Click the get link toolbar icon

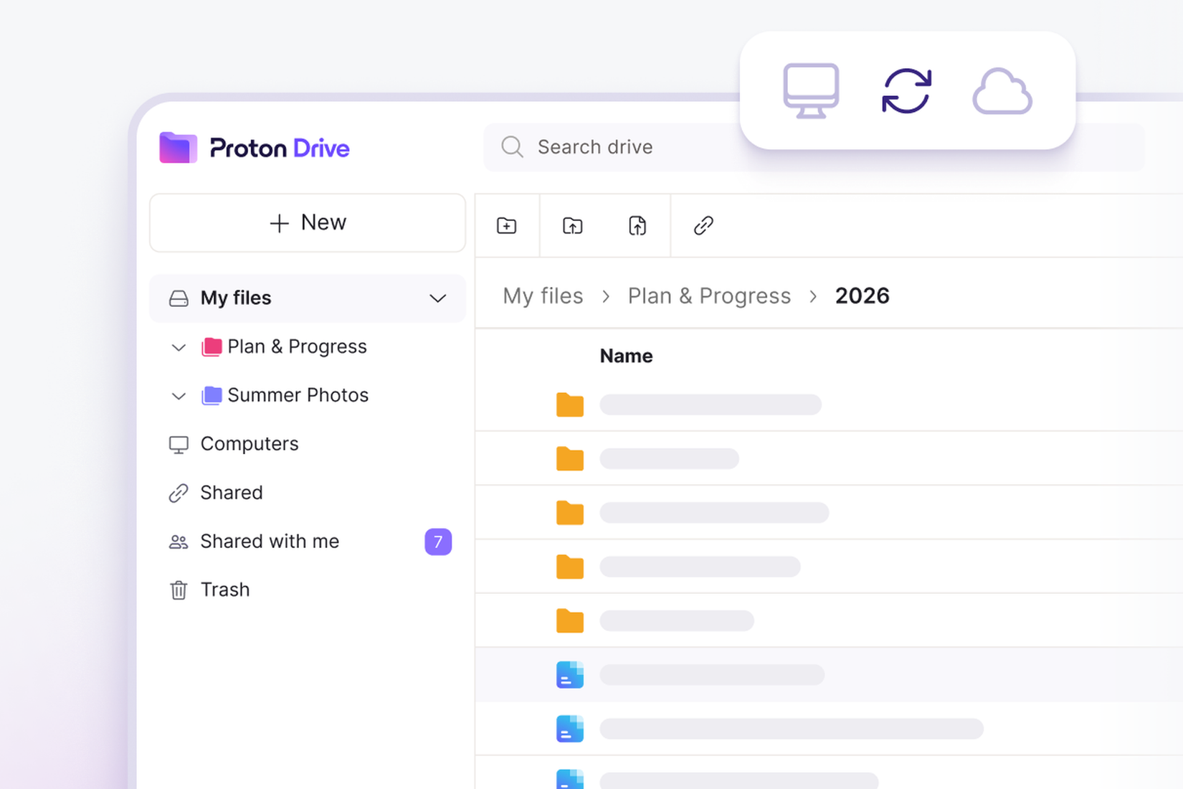703,226
